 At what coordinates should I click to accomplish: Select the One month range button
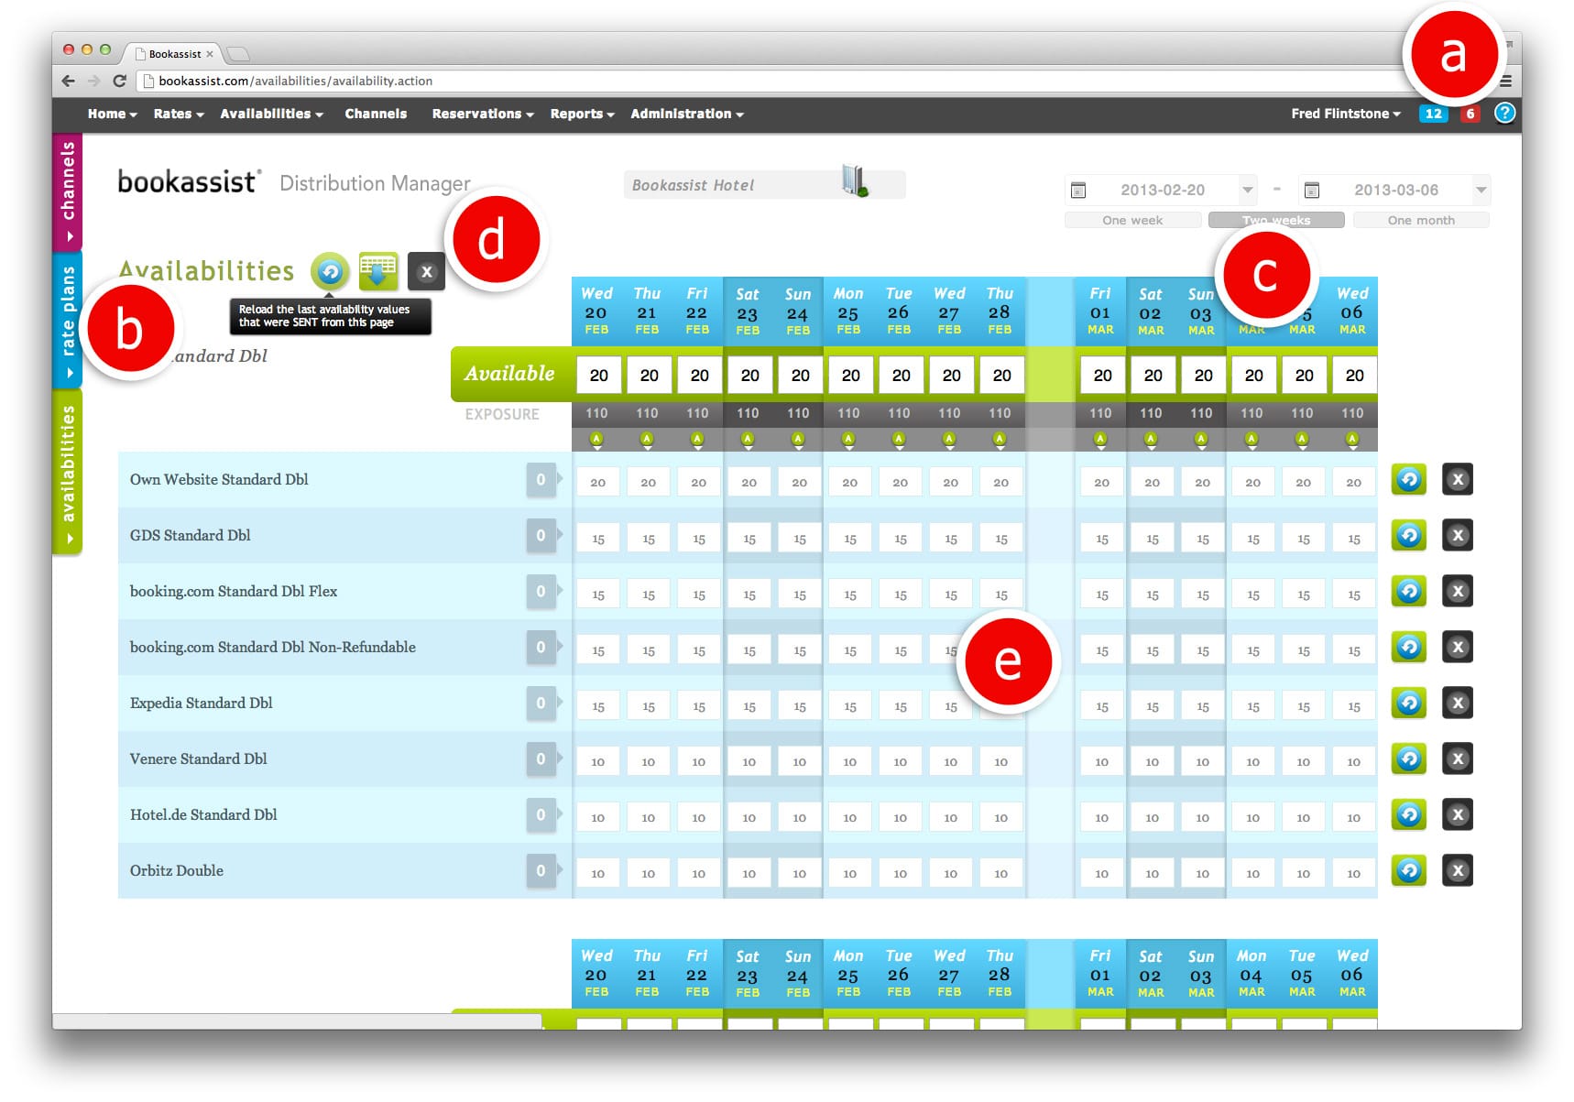[1421, 220]
